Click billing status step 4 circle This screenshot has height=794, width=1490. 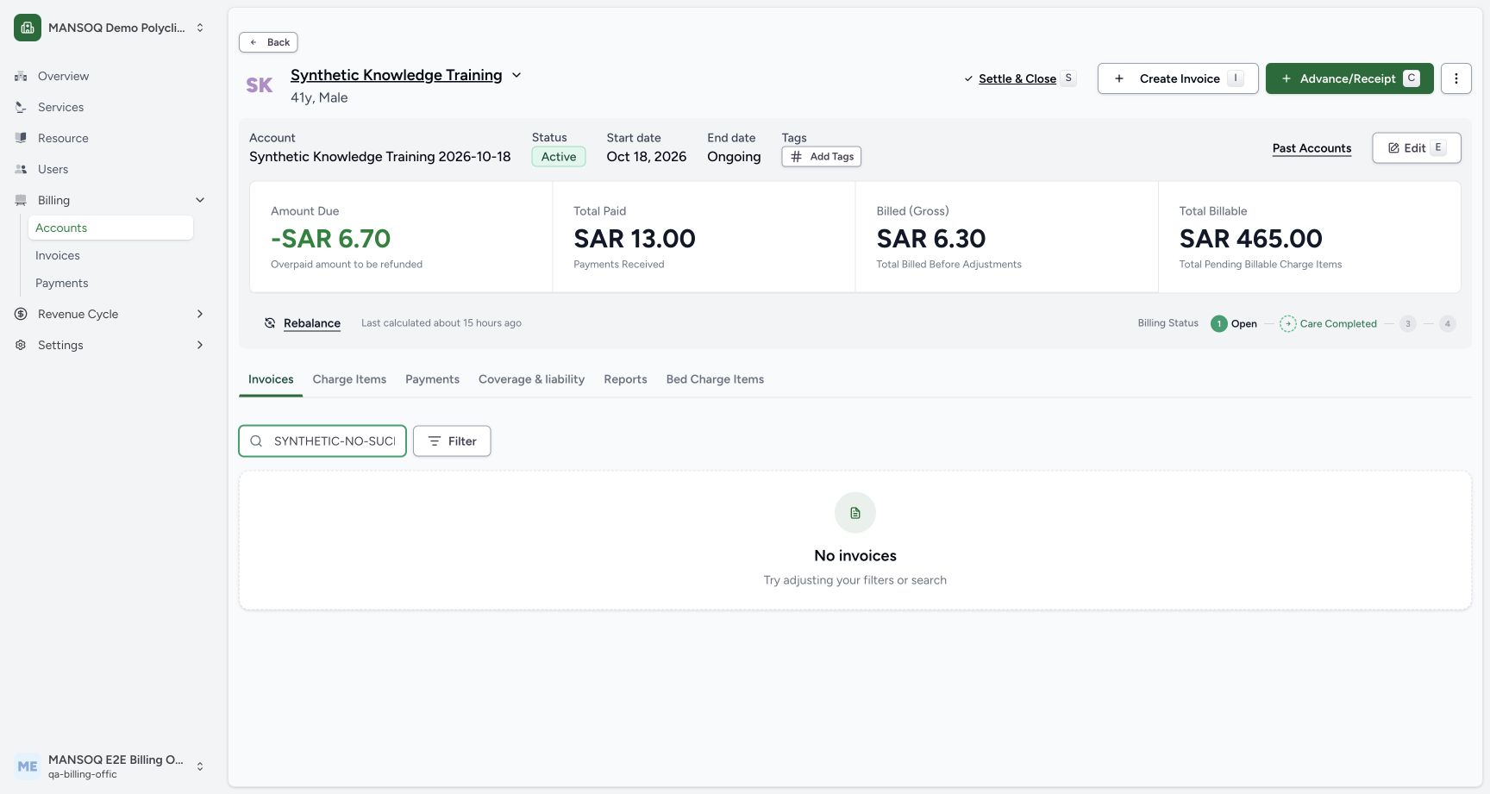pos(1448,324)
